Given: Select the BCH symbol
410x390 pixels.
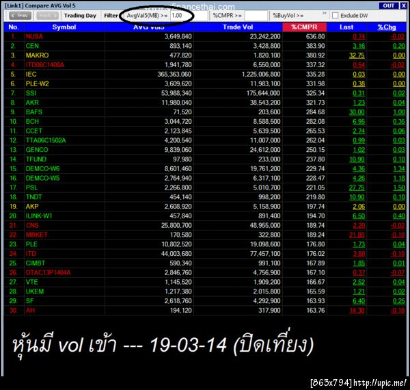Looking at the screenshot, I should pos(32,122).
